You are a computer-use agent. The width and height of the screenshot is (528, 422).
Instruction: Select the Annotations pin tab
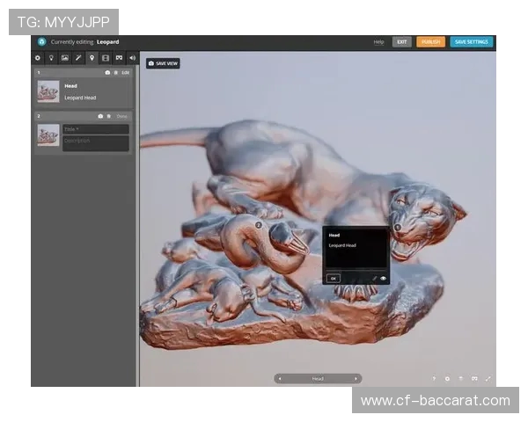coord(92,58)
